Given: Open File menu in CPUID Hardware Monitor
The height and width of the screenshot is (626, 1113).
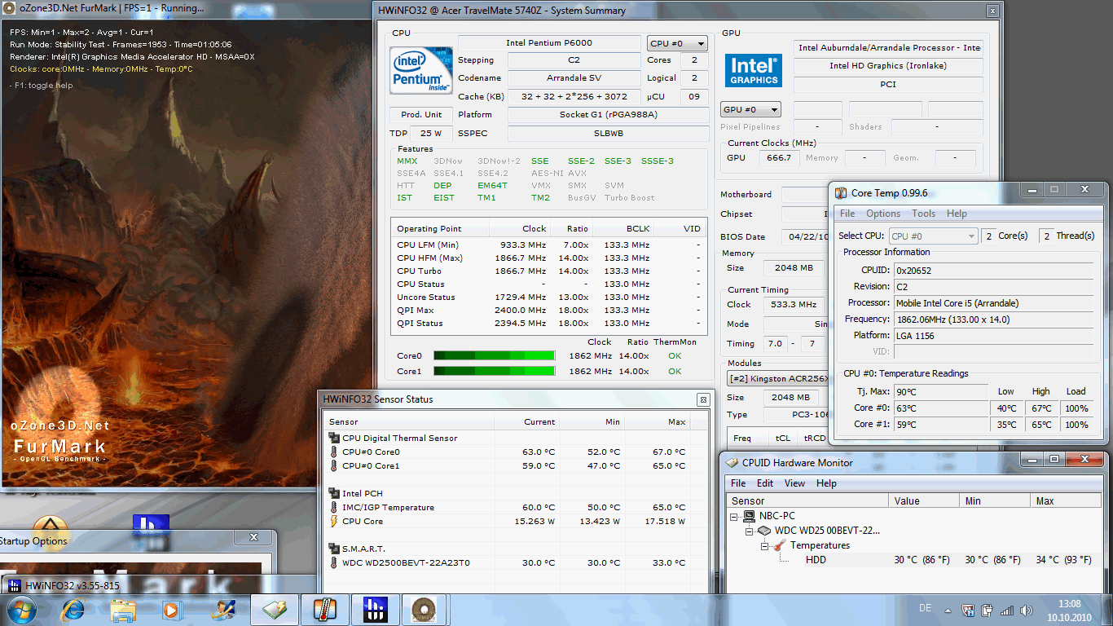Looking at the screenshot, I should click(x=738, y=483).
